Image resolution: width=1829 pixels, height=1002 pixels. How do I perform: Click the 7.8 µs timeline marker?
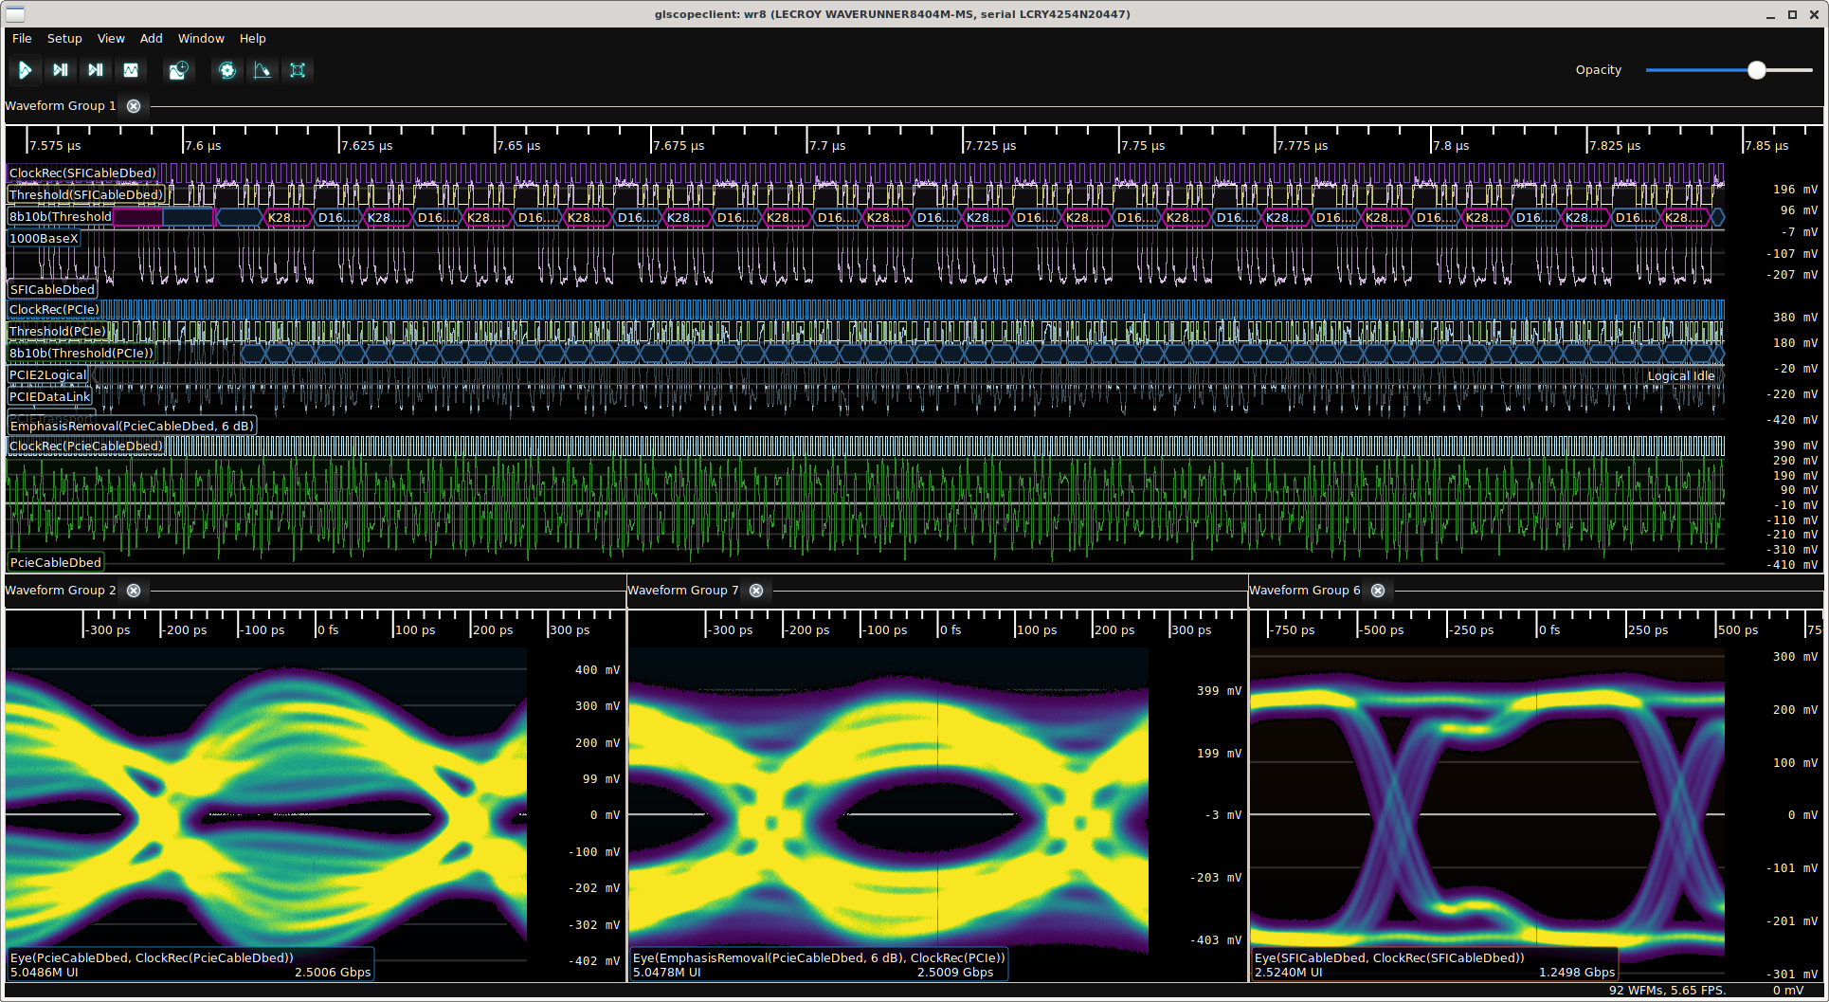1451,146
